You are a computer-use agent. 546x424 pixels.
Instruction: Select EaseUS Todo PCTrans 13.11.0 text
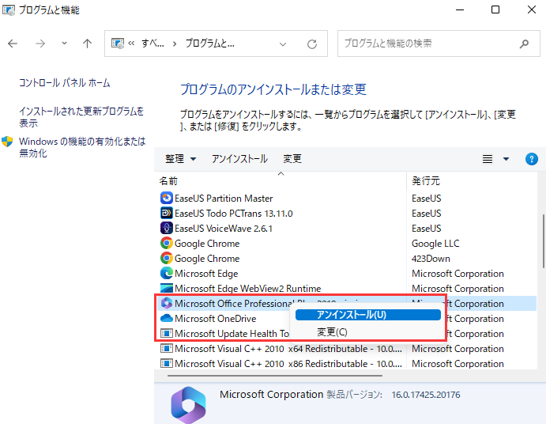(x=234, y=214)
